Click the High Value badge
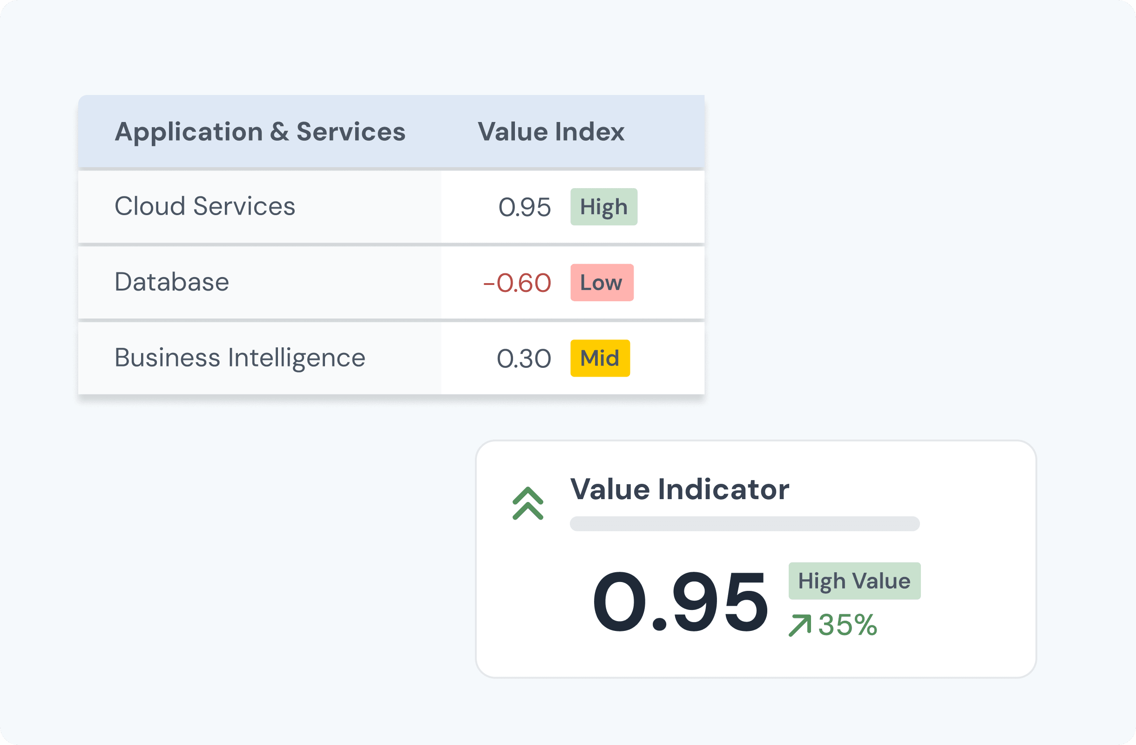This screenshot has width=1136, height=745. [854, 581]
